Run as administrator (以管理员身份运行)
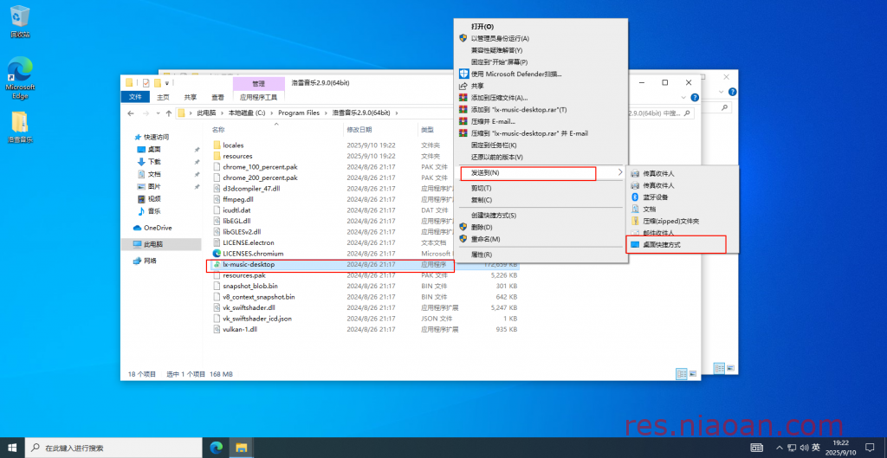The height and width of the screenshot is (458, 887). [500, 38]
